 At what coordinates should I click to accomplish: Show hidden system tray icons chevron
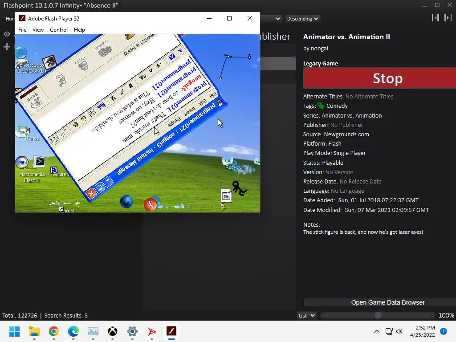(x=377, y=331)
